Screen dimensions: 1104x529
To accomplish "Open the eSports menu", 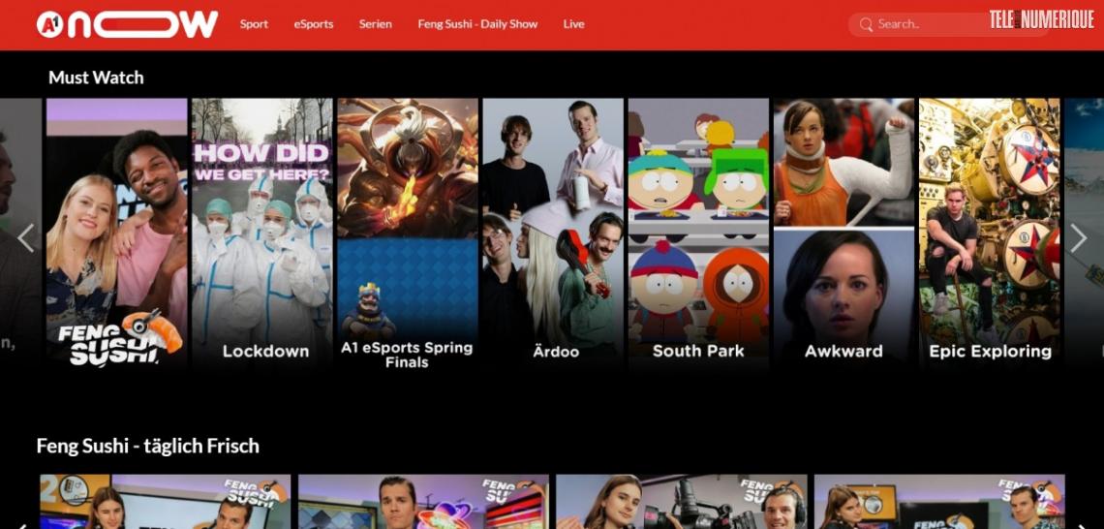I will [x=314, y=24].
